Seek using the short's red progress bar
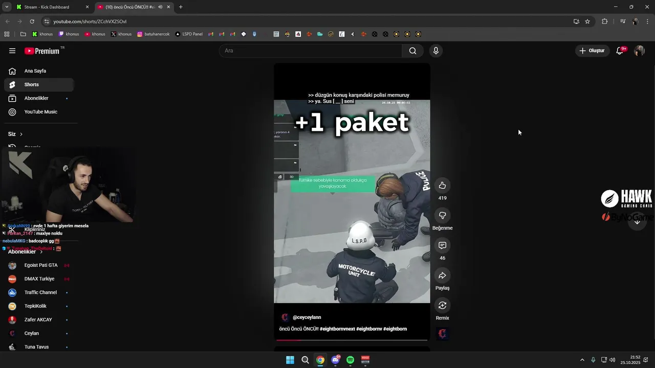This screenshot has height=368, width=655. coord(352,340)
